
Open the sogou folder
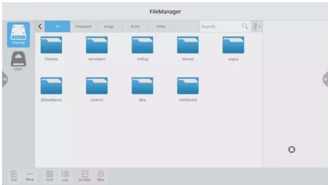point(233,45)
